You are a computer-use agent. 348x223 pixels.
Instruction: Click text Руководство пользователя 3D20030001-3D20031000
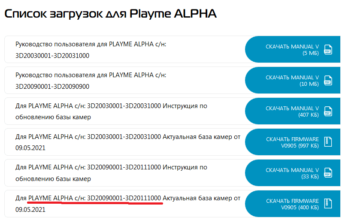91,50
